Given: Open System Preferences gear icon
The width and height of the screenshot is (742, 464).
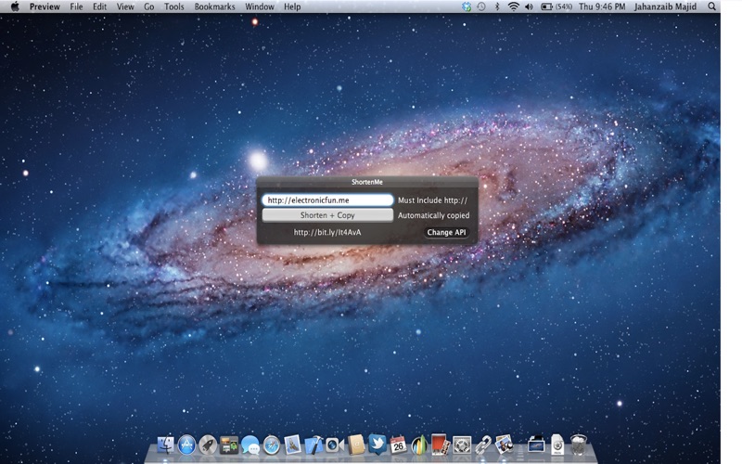Looking at the screenshot, I should pos(462,445).
